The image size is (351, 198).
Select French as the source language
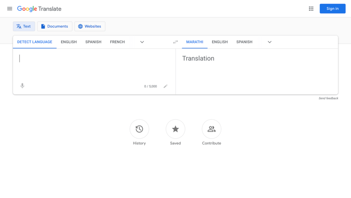117,42
